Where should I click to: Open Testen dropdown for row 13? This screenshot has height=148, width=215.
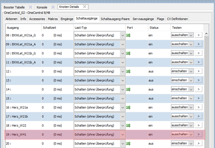191,80
